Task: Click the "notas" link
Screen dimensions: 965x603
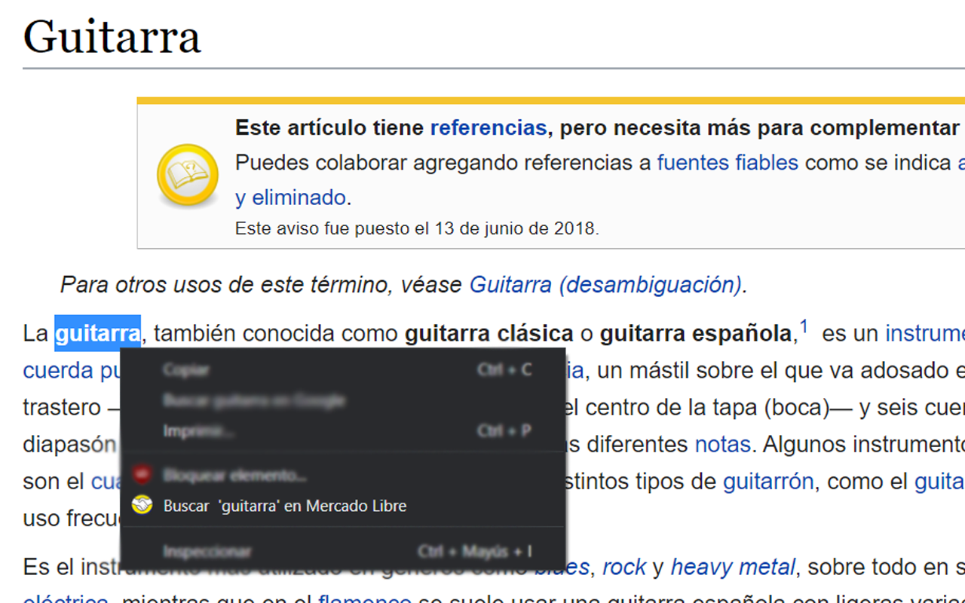Action: click(721, 444)
